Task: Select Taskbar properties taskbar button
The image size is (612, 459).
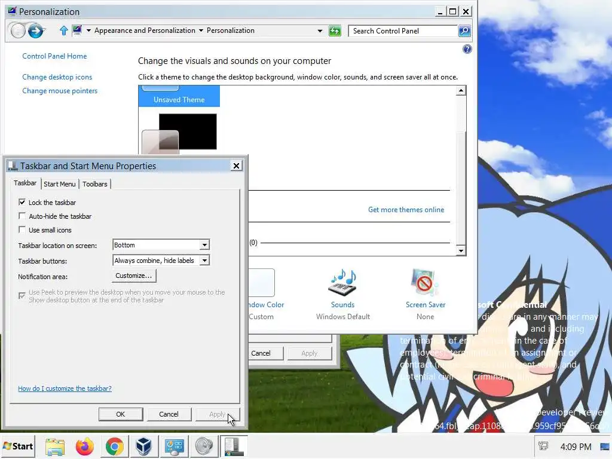Action: tap(234, 446)
